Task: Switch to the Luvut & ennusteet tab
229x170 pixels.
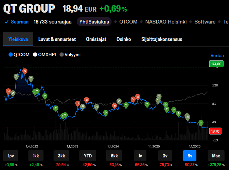Action: tap(57, 39)
